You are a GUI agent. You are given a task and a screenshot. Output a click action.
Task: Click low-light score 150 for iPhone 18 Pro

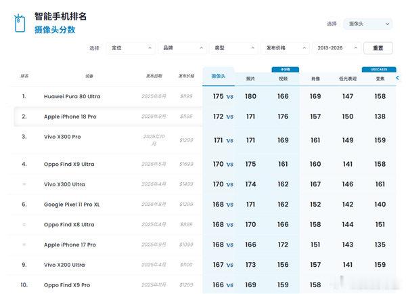coord(348,117)
